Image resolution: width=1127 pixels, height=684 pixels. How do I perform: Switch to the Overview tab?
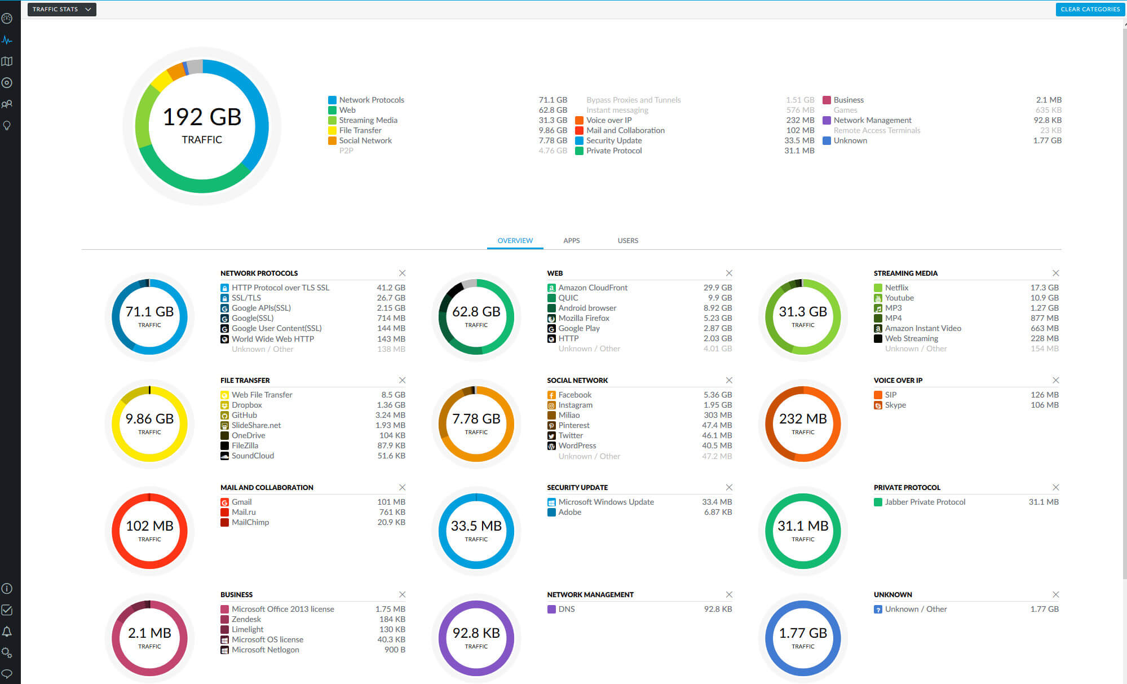515,241
